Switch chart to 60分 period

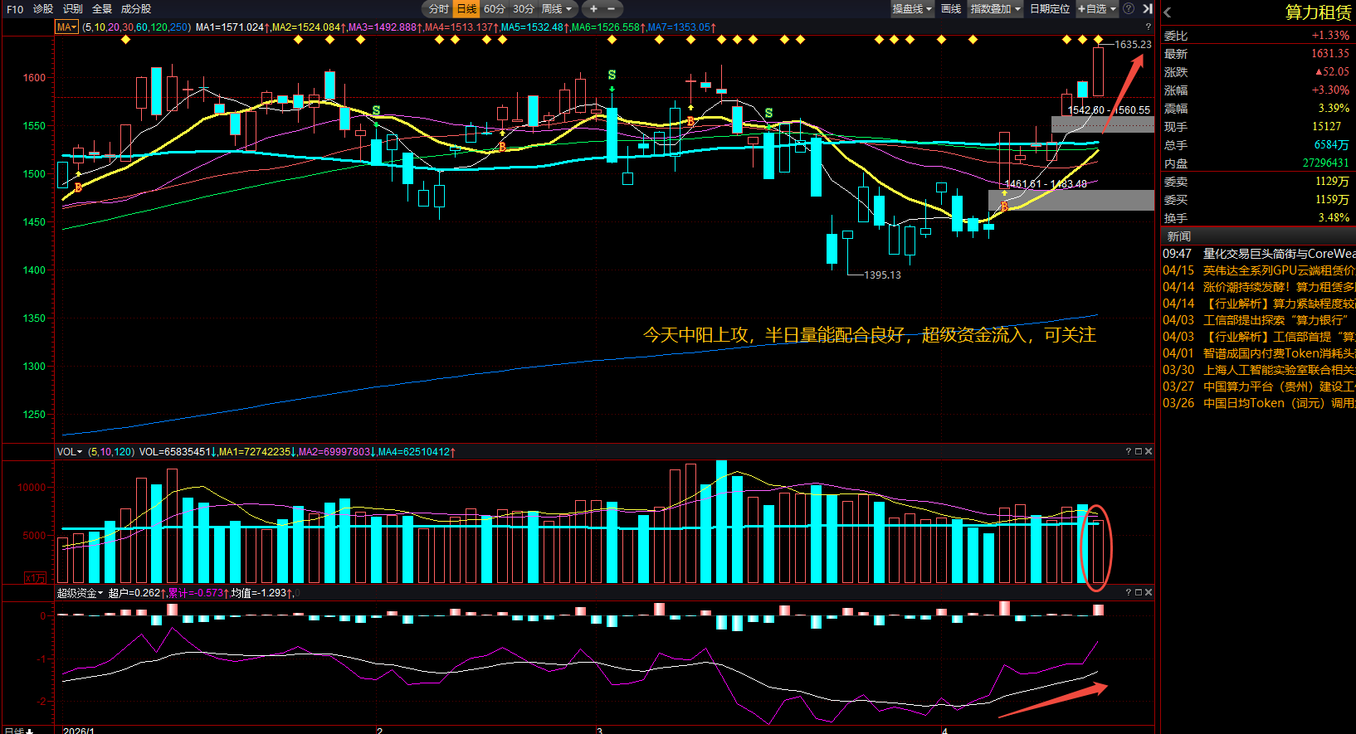point(495,9)
